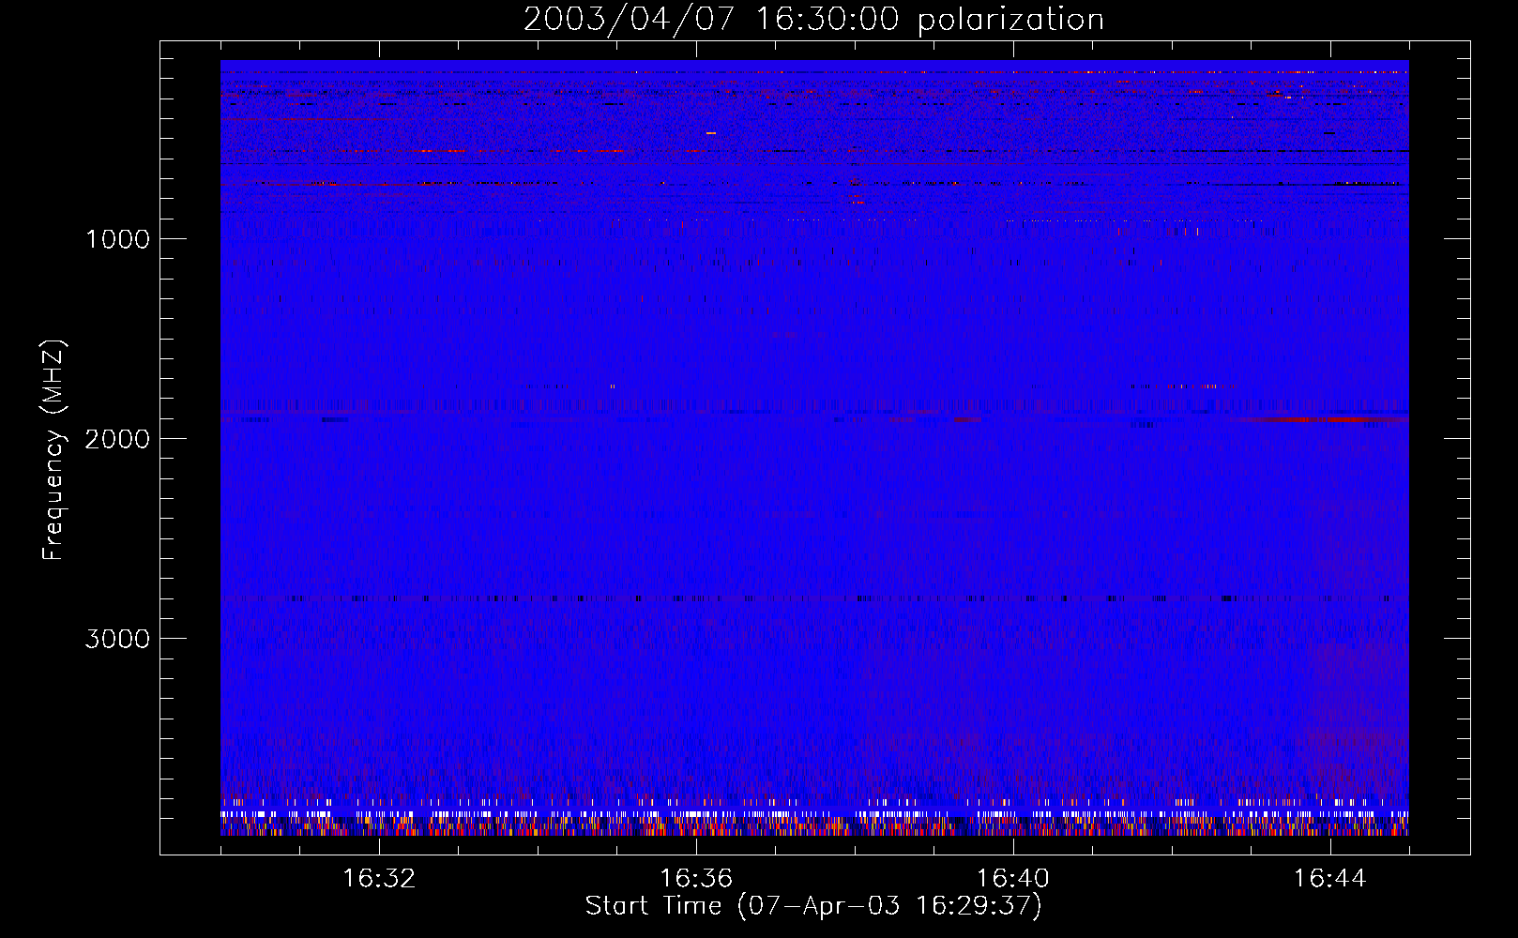Select the 1000 frequency tick label
The width and height of the screenshot is (1518, 938).
coord(117,239)
